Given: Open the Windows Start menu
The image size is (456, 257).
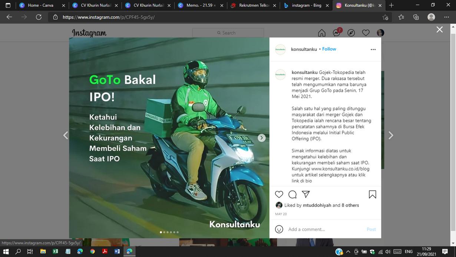Looking at the screenshot, I should pyautogui.click(x=6, y=251).
